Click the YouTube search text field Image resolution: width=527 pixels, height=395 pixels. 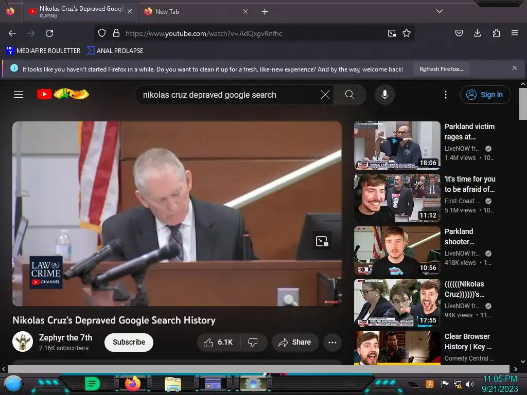[230, 95]
